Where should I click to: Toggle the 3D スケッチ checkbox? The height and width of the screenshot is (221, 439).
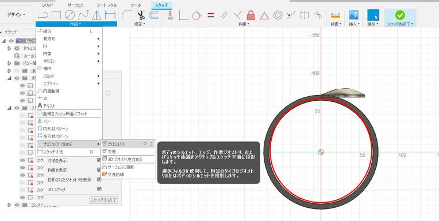pyautogui.click(x=99, y=189)
